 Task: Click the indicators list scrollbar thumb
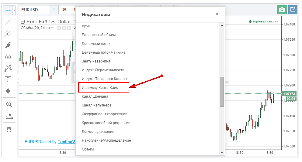click(222, 92)
